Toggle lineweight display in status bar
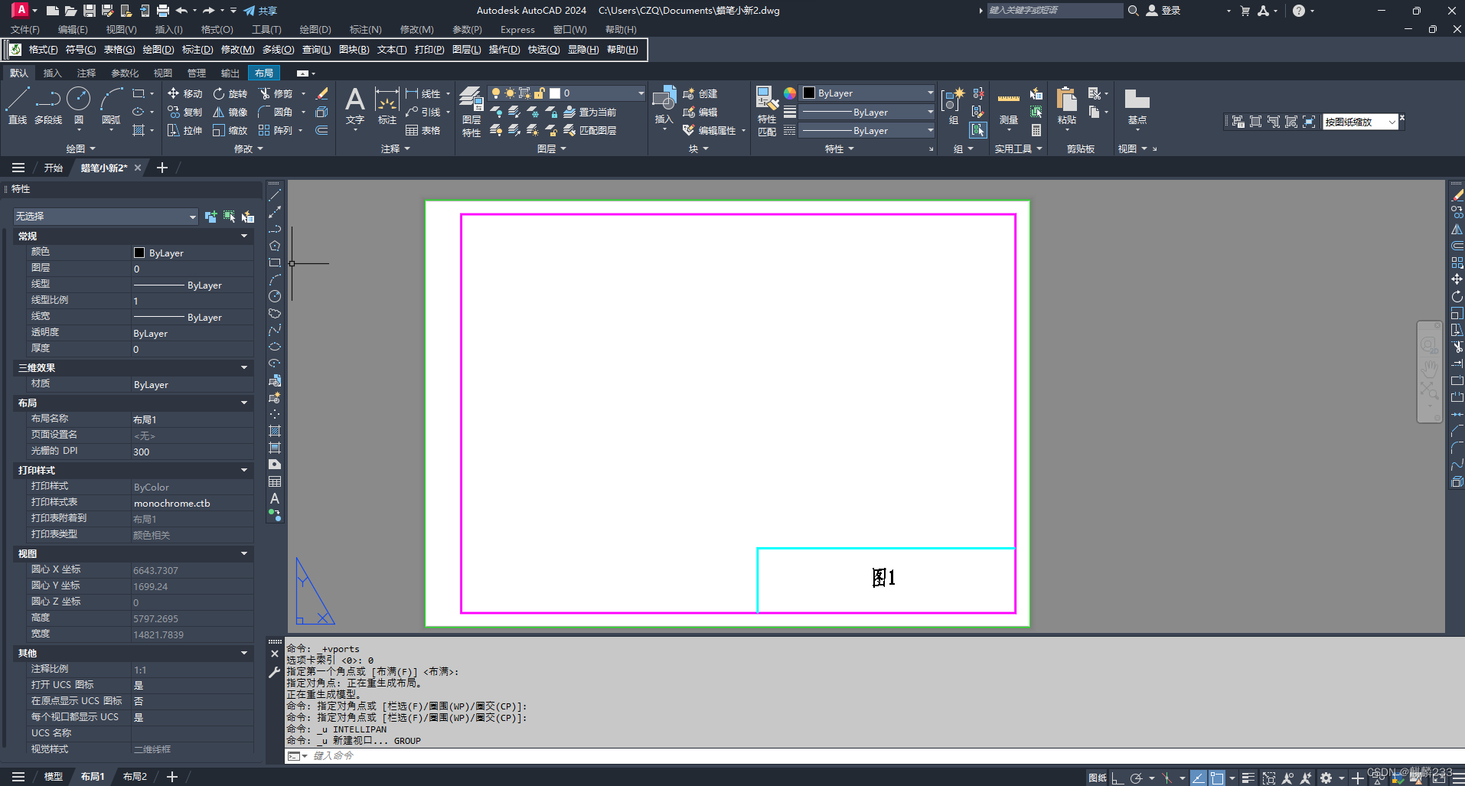Image resolution: width=1465 pixels, height=786 pixels. (1248, 778)
